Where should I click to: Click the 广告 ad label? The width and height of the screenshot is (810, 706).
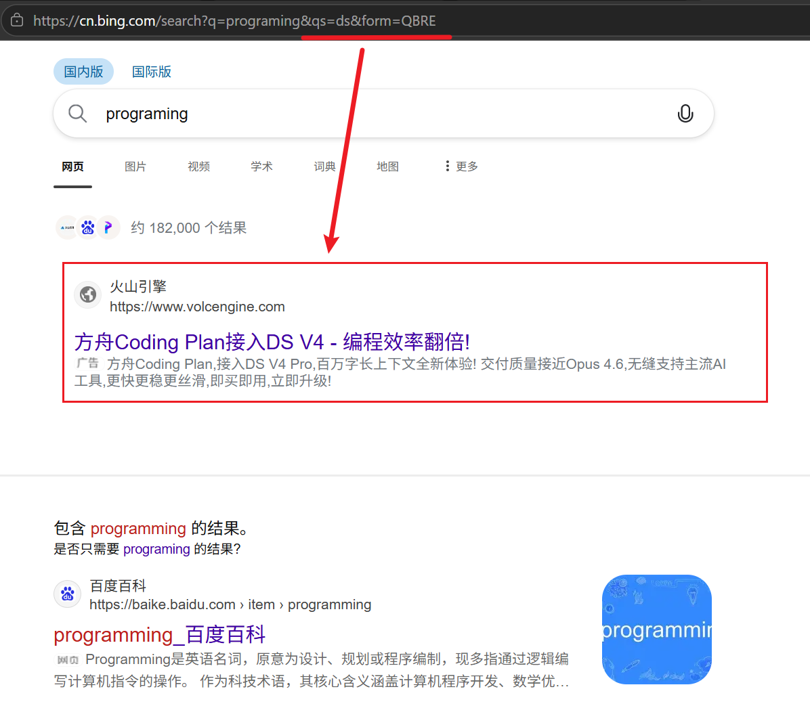tap(87, 363)
